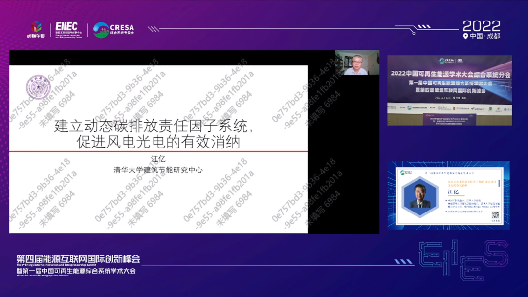Click the 中国·成都 location label
The width and height of the screenshot is (528, 297).
[x=484, y=36]
